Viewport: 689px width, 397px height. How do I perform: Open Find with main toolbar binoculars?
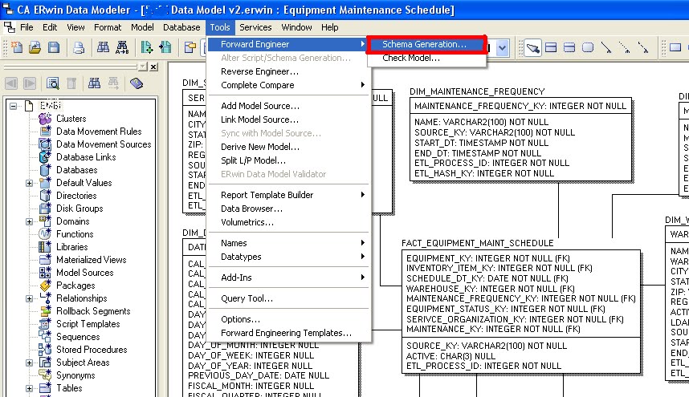pyautogui.click(x=104, y=47)
